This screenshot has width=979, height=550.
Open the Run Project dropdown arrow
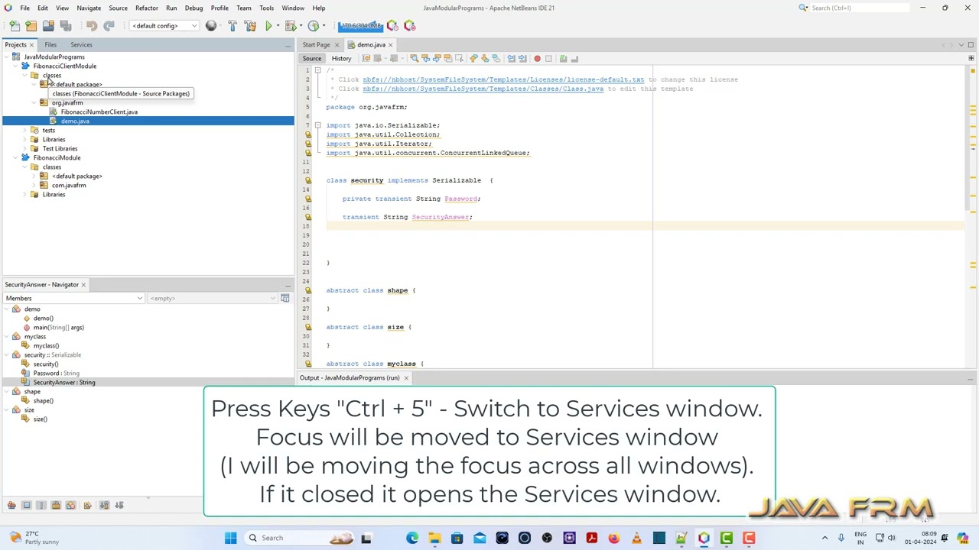click(x=277, y=26)
